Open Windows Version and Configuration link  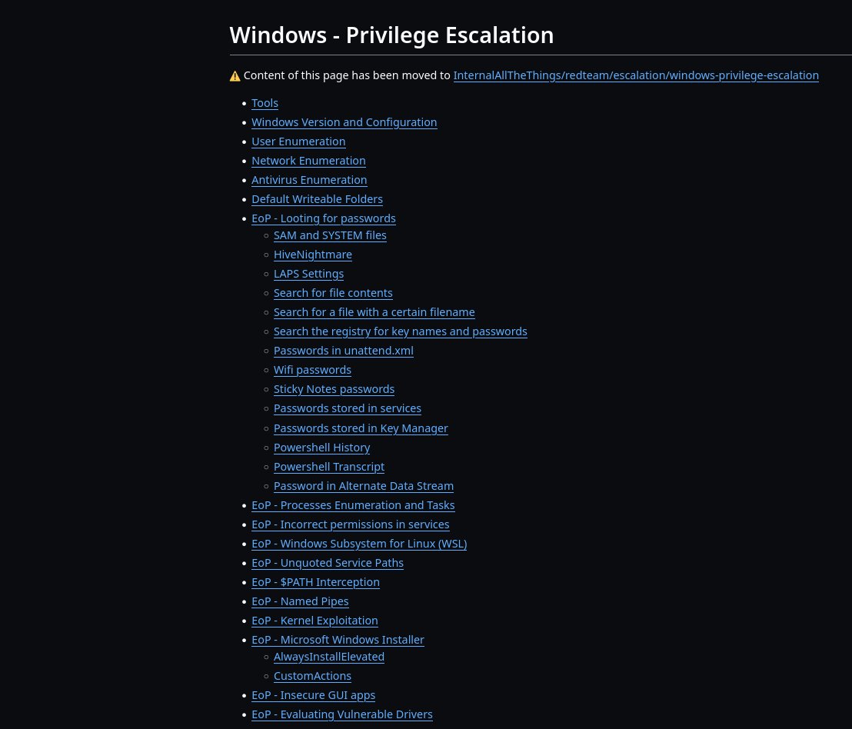pyautogui.click(x=344, y=122)
